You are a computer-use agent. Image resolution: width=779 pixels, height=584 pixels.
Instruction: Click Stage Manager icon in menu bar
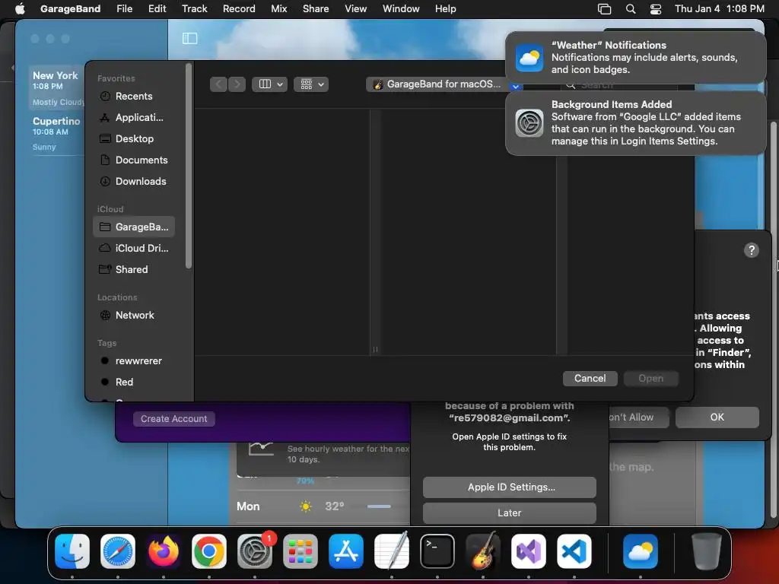click(x=604, y=8)
